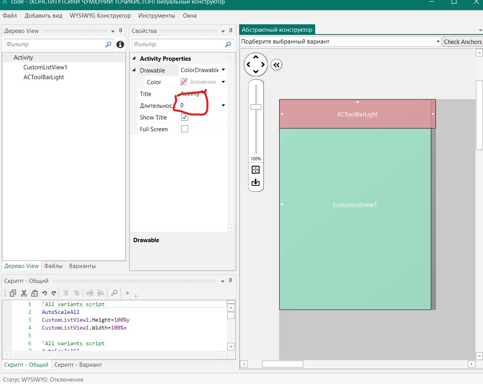Uncheck the Show Title checkbox
Viewport: 483px width, 384px height.
tap(185, 117)
